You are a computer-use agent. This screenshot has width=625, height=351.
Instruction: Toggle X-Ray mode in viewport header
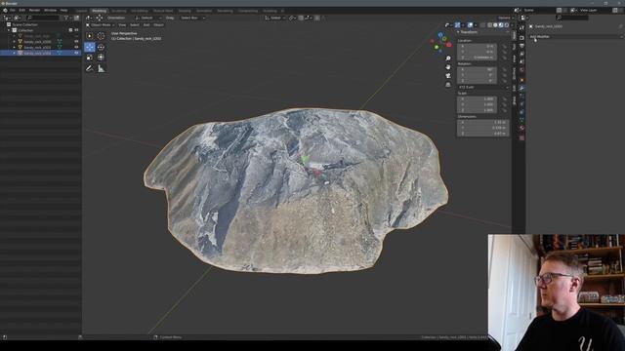coord(482,25)
